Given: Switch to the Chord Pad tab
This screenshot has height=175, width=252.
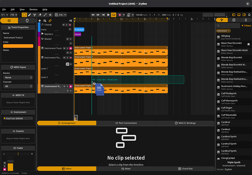Looking at the screenshot, I should pos(185,169).
